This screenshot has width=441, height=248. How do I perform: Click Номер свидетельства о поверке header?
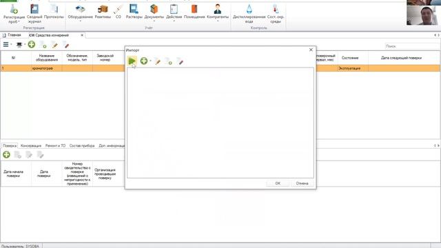77,174
